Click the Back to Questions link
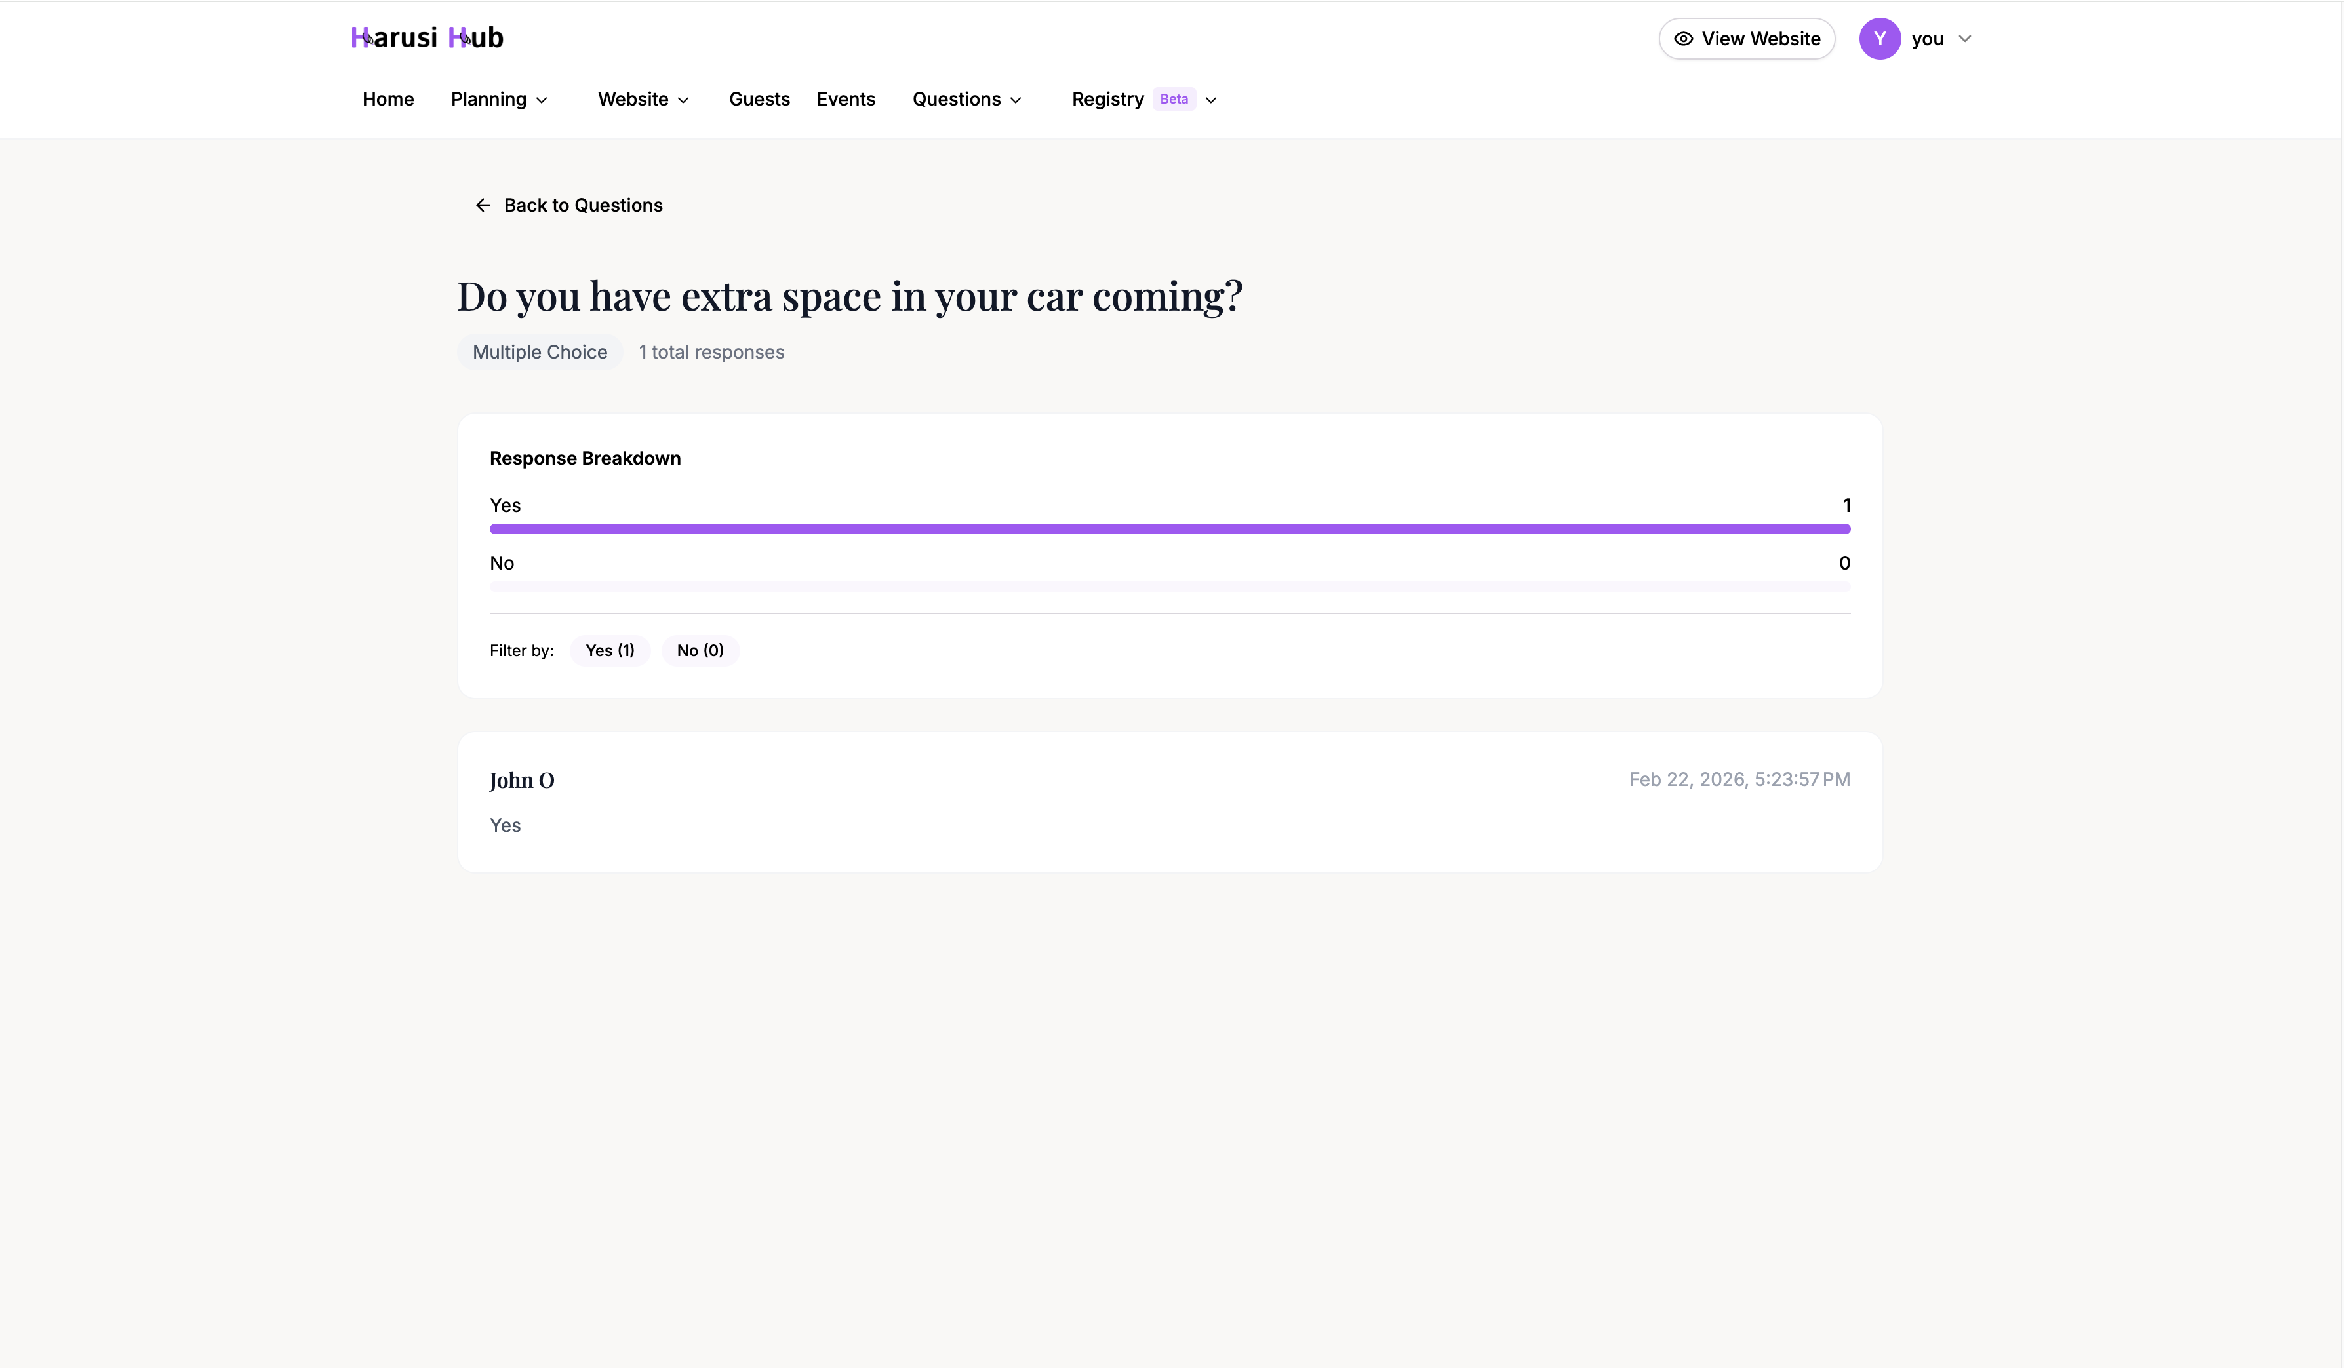Screen dimensions: 2344x1368 point(583,205)
